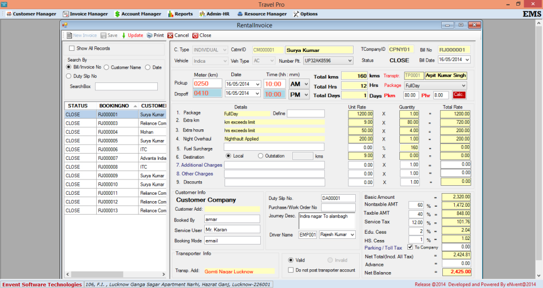Viewport: 543px width, 288px height.
Task: Select the Outstation destination radio button
Action: tap(261, 156)
